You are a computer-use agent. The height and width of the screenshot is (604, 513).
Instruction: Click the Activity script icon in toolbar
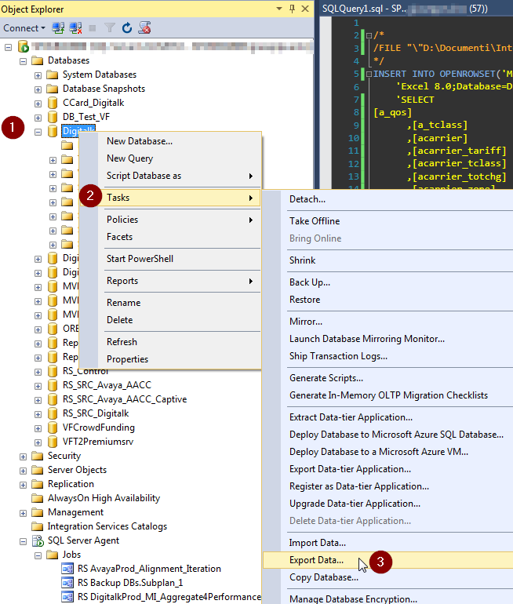point(145,27)
